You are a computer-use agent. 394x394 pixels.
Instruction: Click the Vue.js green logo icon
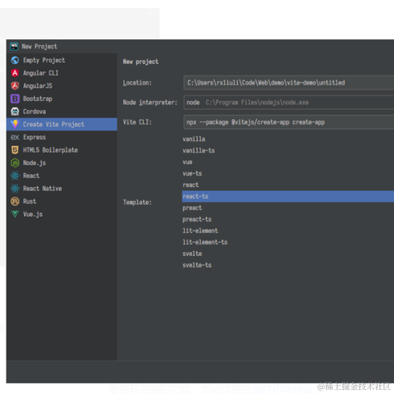pos(15,214)
